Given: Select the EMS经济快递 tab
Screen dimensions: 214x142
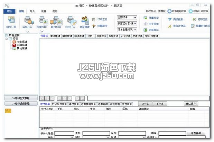Looking at the screenshot, I should tap(151, 36).
